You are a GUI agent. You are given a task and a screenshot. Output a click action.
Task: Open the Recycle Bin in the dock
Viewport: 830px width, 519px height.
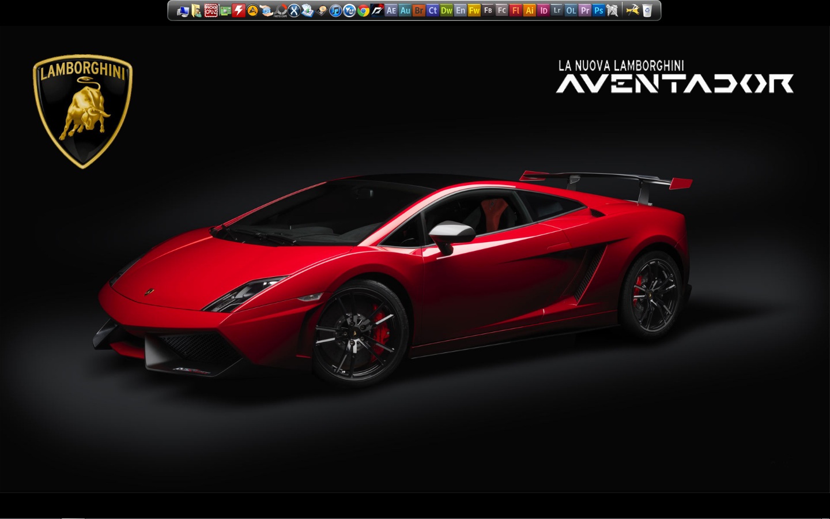tap(647, 10)
